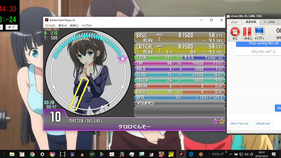This screenshot has height=158, width=281.
Task: Click the TOUCH stats row
Action: pyautogui.click(x=180, y=80)
